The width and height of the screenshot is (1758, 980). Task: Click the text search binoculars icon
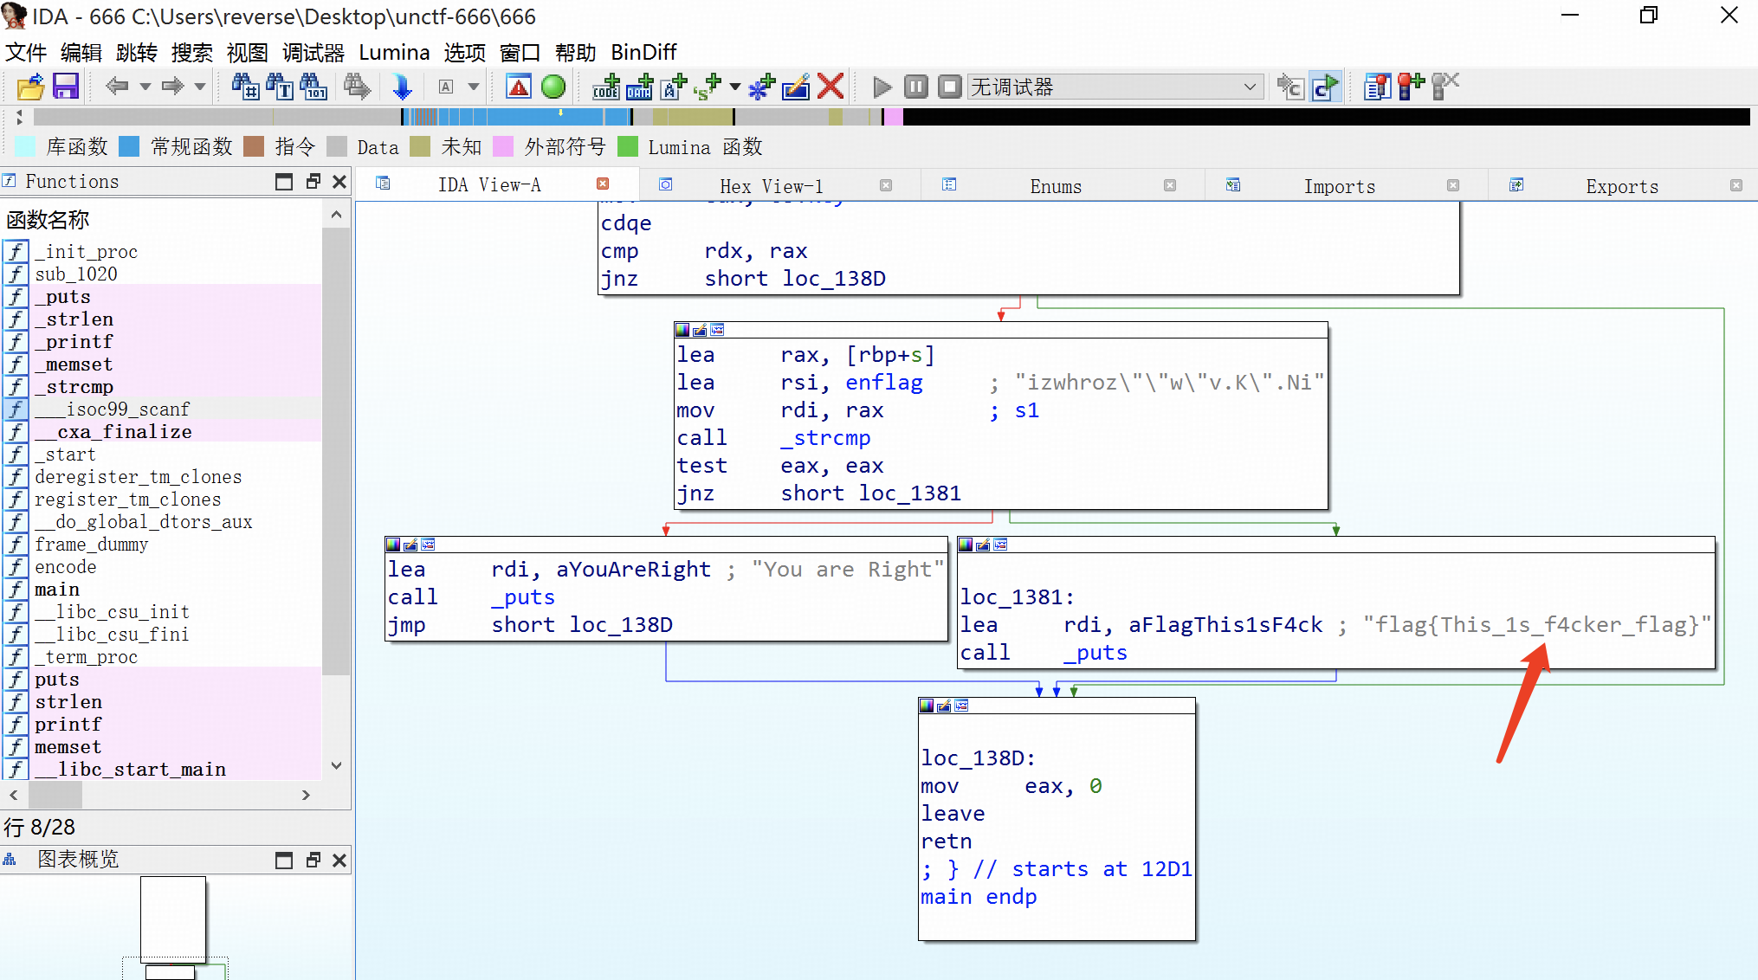(x=279, y=87)
